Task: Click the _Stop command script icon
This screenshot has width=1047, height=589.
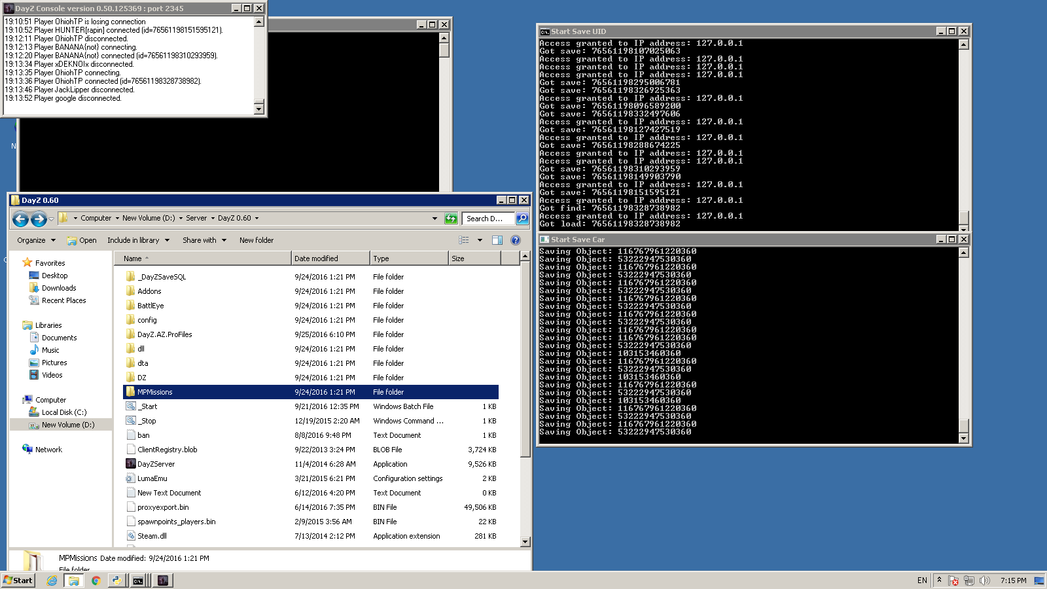Action: [x=131, y=421]
